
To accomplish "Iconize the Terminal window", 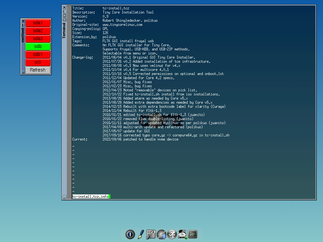I will (x=64, y=12).
